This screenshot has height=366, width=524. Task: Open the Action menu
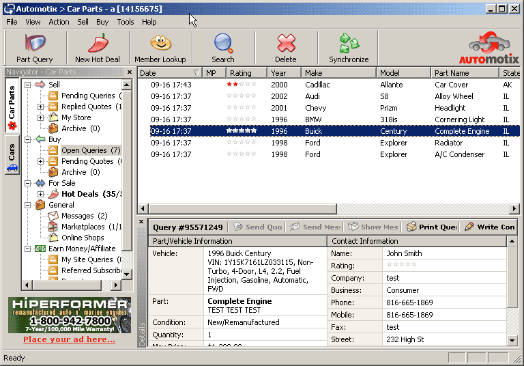pos(59,22)
